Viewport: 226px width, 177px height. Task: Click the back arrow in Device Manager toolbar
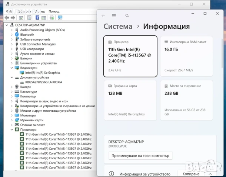[7, 18]
